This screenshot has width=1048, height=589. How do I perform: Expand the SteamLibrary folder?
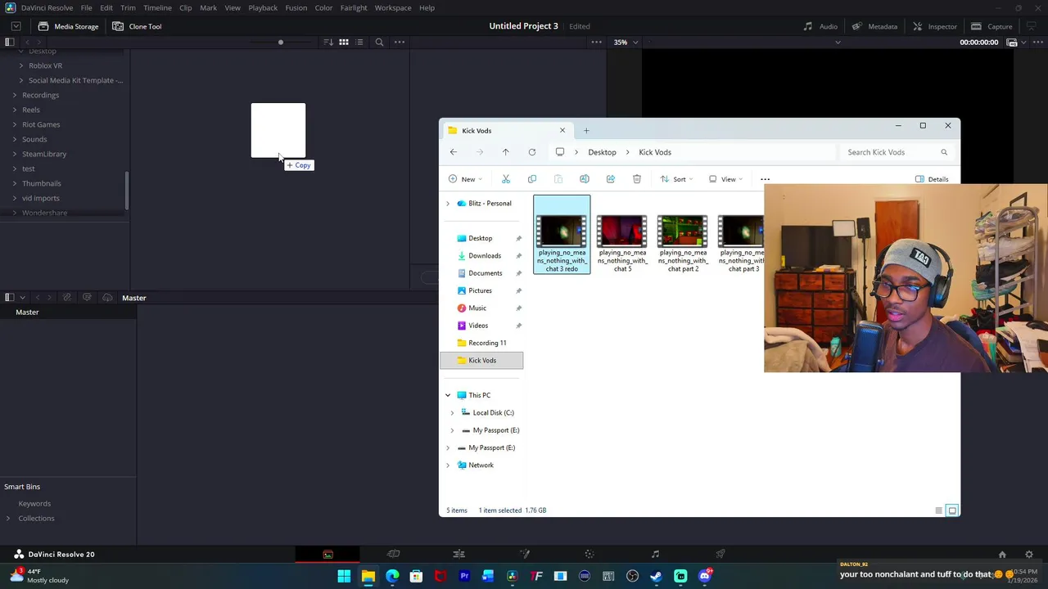click(14, 154)
